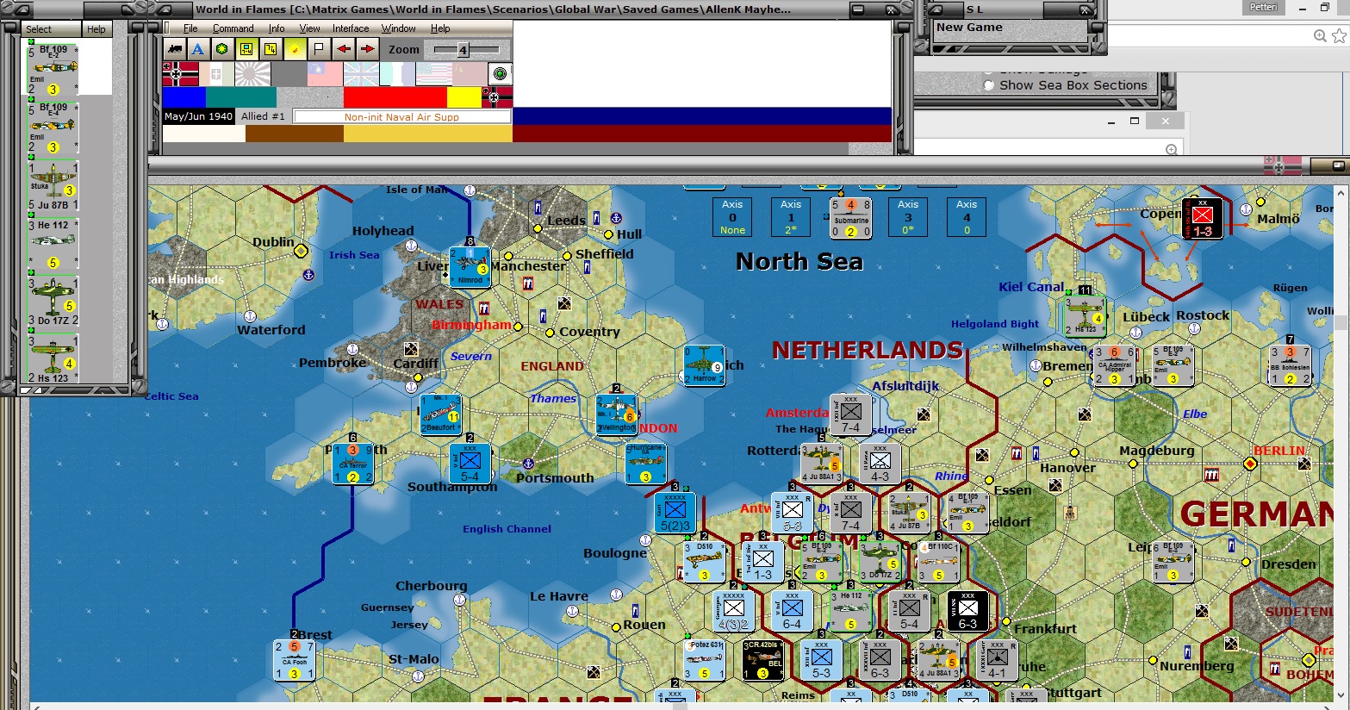Click the Petteri user button at top right
Viewport: 1350px width, 710px height.
click(1264, 7)
